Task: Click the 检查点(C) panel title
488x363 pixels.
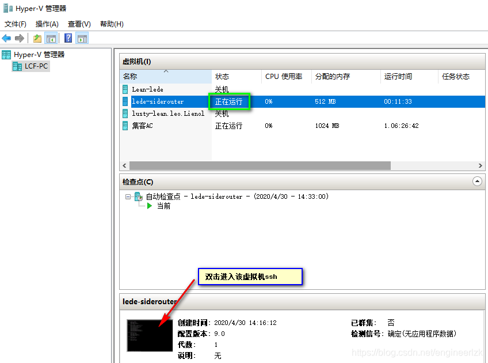Action: 138,182
